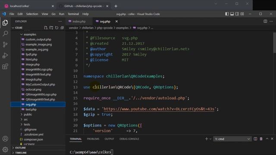
Task: Open the Source Control view
Action: [x=5, y=44]
